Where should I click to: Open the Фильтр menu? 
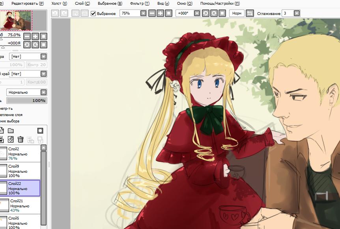coord(140,4)
